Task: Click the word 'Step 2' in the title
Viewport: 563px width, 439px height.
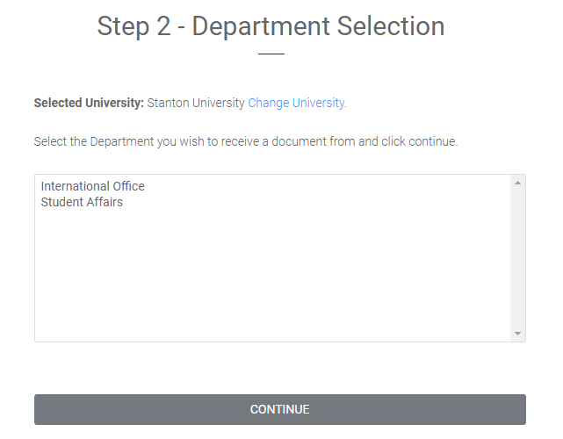Action: (134, 26)
